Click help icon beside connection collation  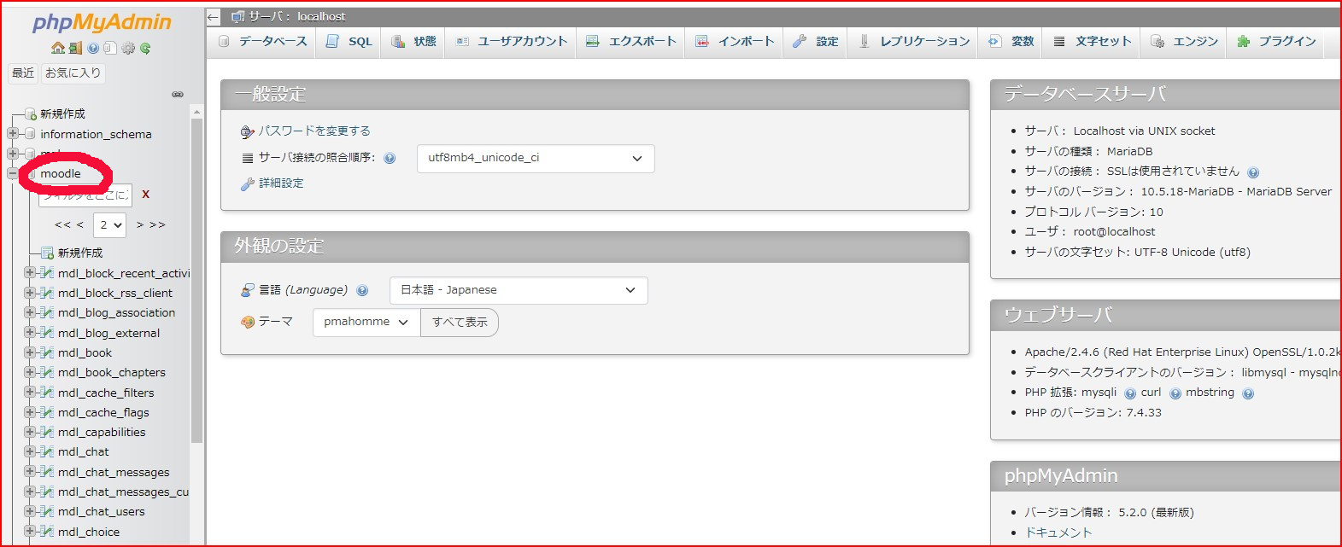coord(390,158)
